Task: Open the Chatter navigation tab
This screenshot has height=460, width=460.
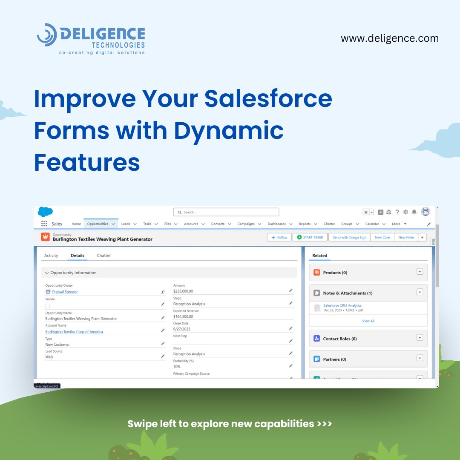Action: (329, 224)
